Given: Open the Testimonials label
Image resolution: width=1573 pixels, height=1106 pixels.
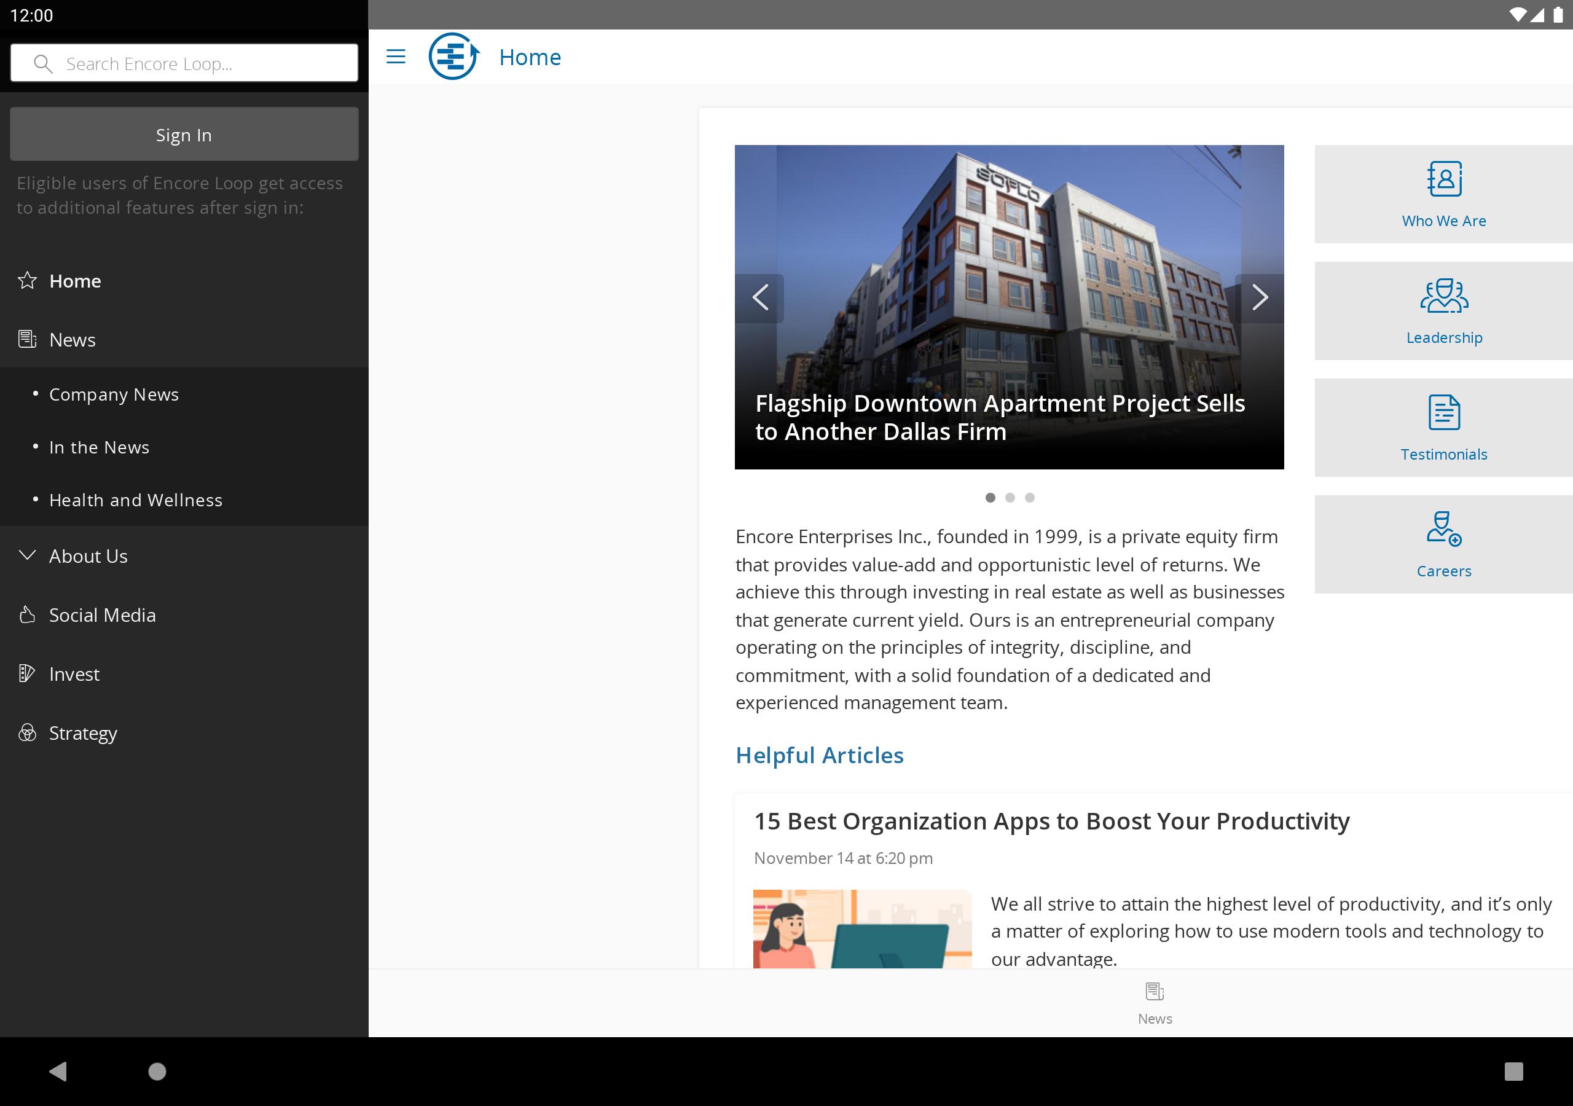Looking at the screenshot, I should pyautogui.click(x=1443, y=454).
